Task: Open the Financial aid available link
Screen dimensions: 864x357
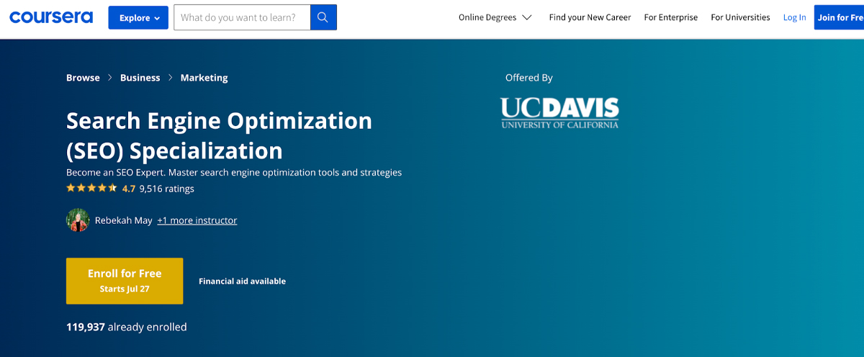Action: click(x=242, y=281)
